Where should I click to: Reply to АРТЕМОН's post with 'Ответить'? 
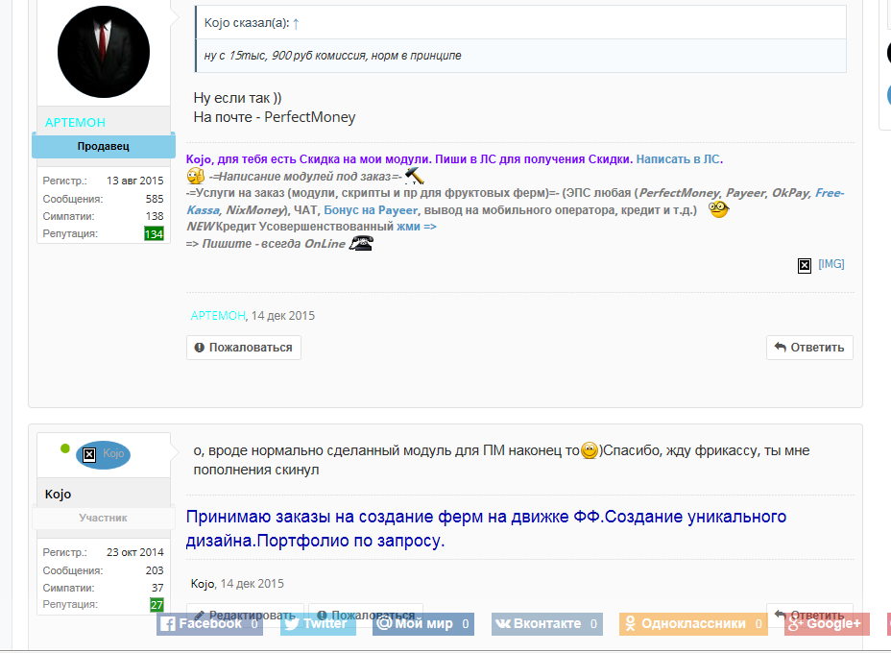click(809, 348)
